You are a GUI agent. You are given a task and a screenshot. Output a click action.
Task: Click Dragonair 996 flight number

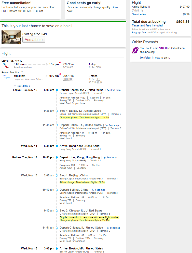[67, 165]
